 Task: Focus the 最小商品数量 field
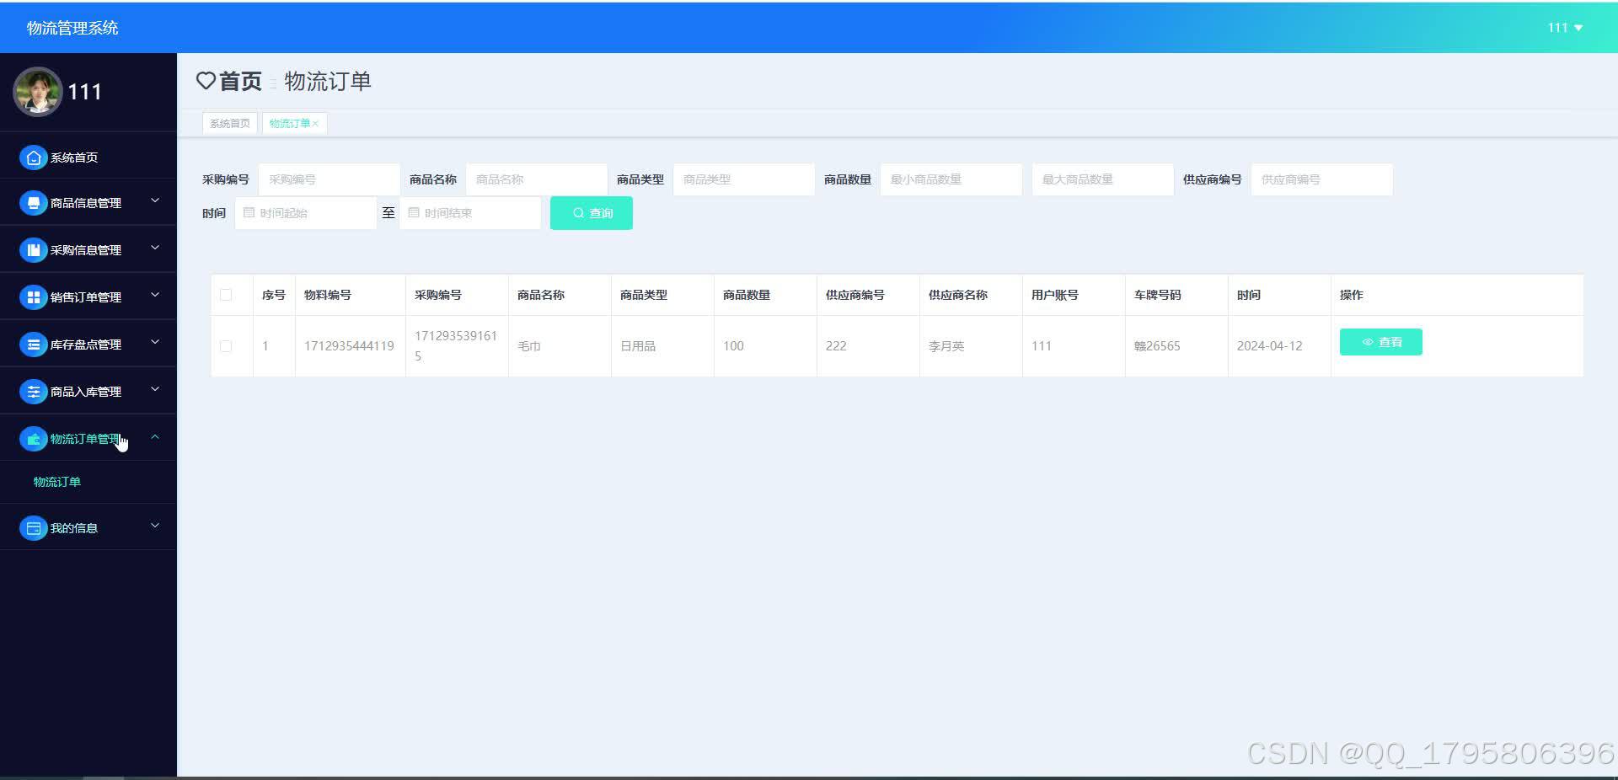click(x=951, y=179)
